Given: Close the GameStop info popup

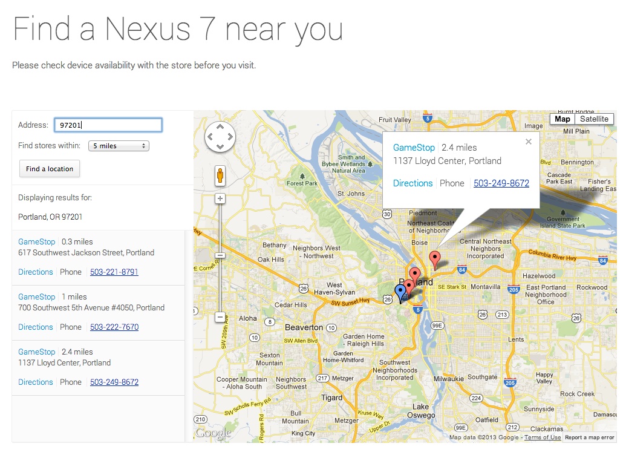Looking at the screenshot, I should pyautogui.click(x=529, y=142).
